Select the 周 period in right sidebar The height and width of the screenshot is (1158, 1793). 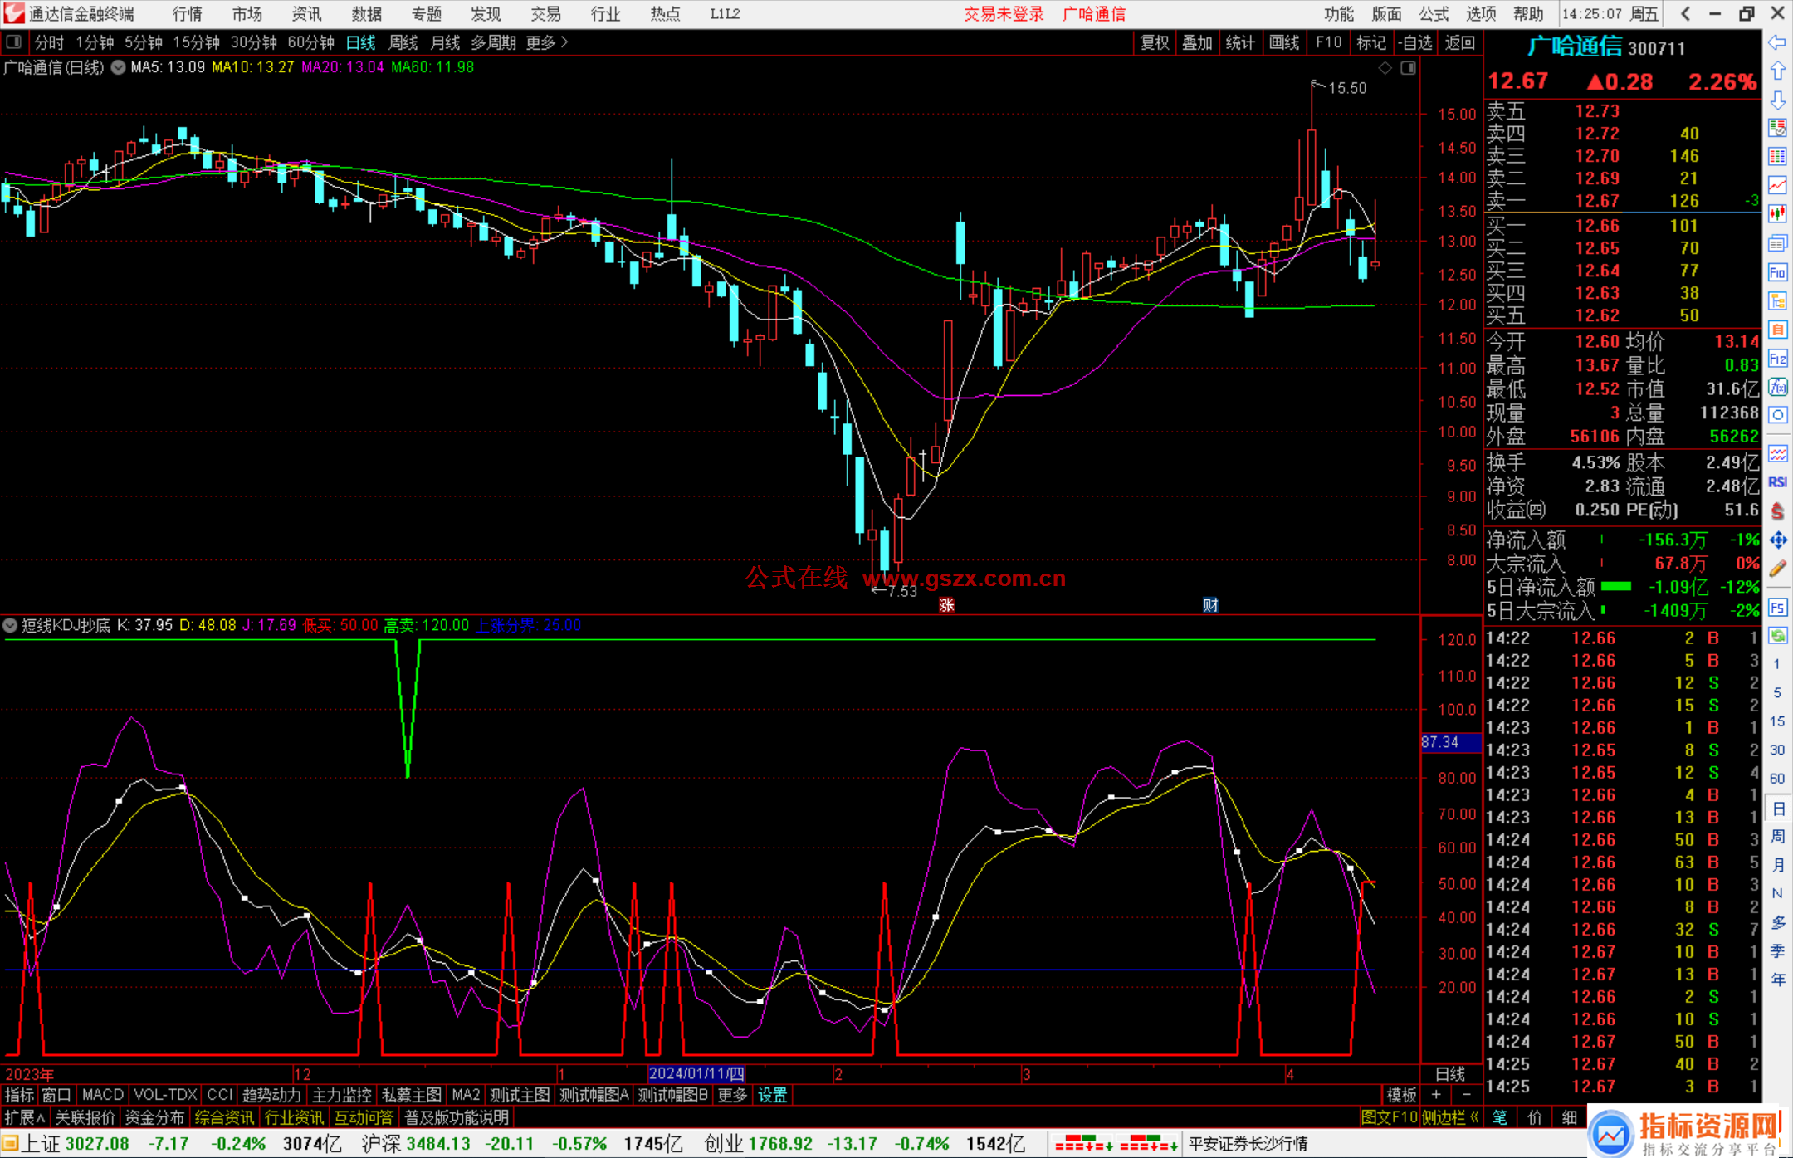tap(1777, 836)
